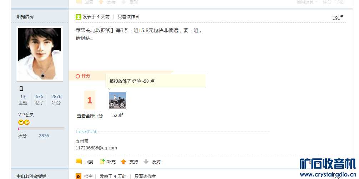This screenshot has width=359, height=179.
Task: Click the green user icon beside 发表于
Action: tap(79, 17)
